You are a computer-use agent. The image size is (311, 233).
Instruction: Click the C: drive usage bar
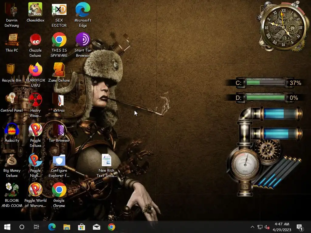(265, 83)
